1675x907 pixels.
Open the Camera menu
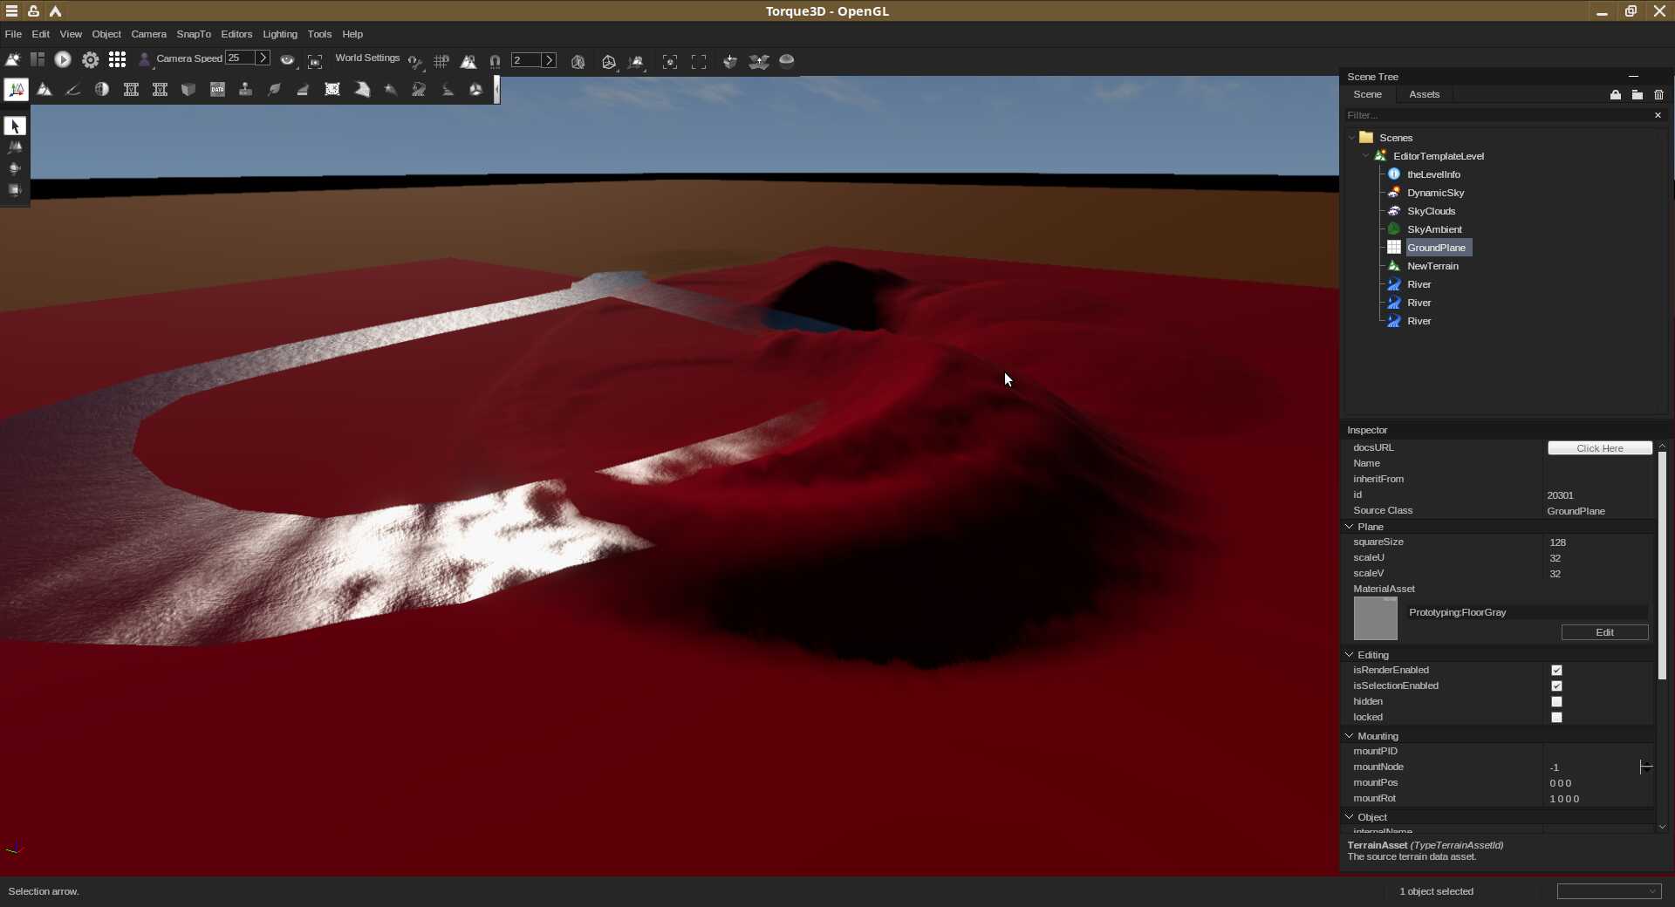pyautogui.click(x=148, y=34)
